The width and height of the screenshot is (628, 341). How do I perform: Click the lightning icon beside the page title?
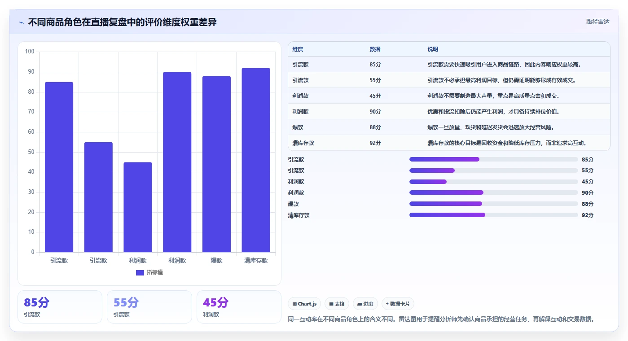tap(21, 22)
